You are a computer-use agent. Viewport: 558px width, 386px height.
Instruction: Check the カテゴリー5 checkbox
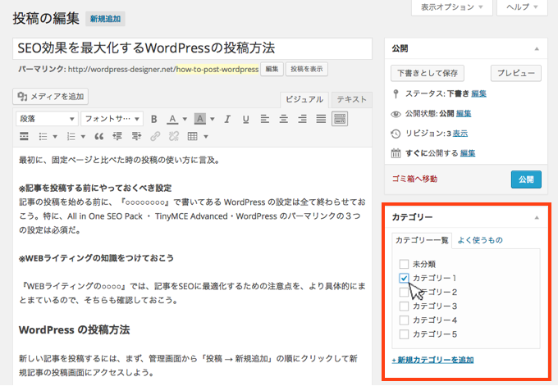(404, 334)
